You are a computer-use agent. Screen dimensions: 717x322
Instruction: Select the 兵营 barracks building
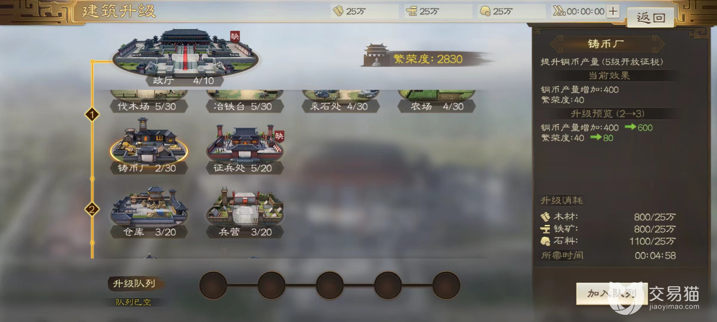coord(244,212)
